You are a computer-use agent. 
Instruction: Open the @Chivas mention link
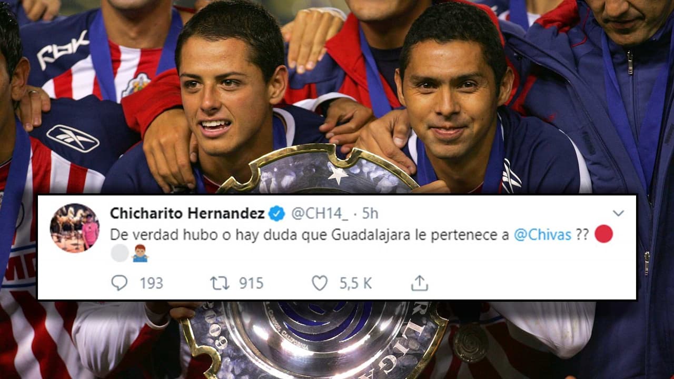(542, 235)
